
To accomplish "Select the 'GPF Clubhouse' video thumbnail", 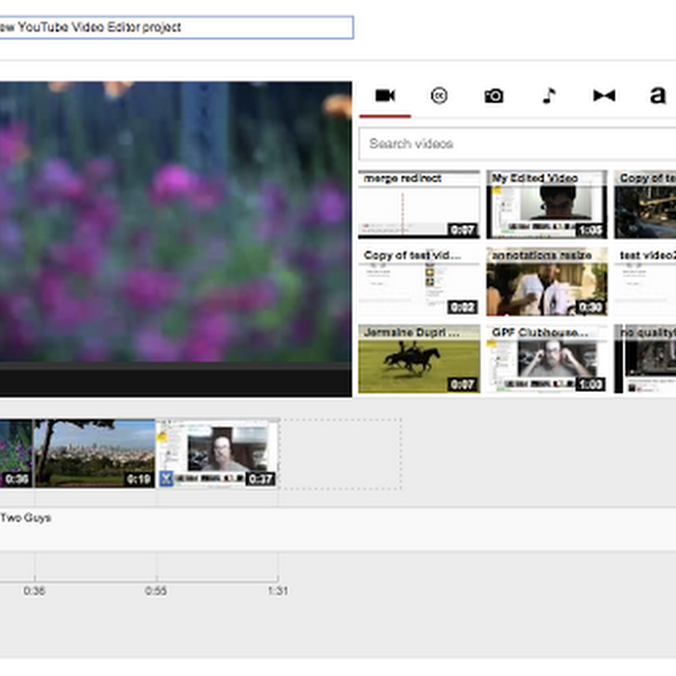I will [x=546, y=360].
